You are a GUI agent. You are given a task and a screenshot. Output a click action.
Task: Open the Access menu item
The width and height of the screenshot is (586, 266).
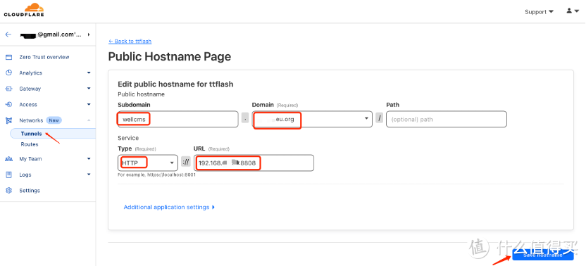pos(28,105)
